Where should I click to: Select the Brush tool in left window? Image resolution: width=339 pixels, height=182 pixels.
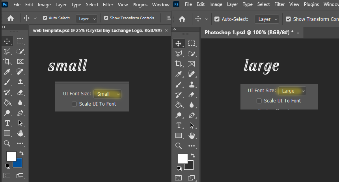[x=7, y=82]
